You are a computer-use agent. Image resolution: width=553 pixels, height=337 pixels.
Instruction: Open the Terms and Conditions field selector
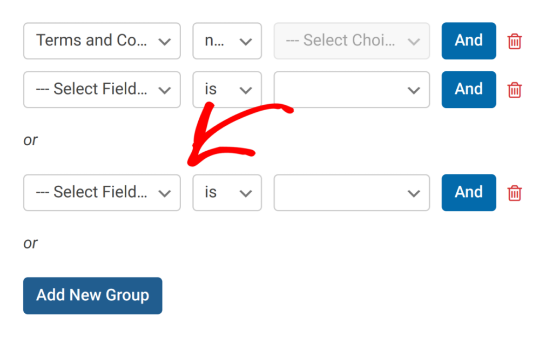(x=102, y=41)
